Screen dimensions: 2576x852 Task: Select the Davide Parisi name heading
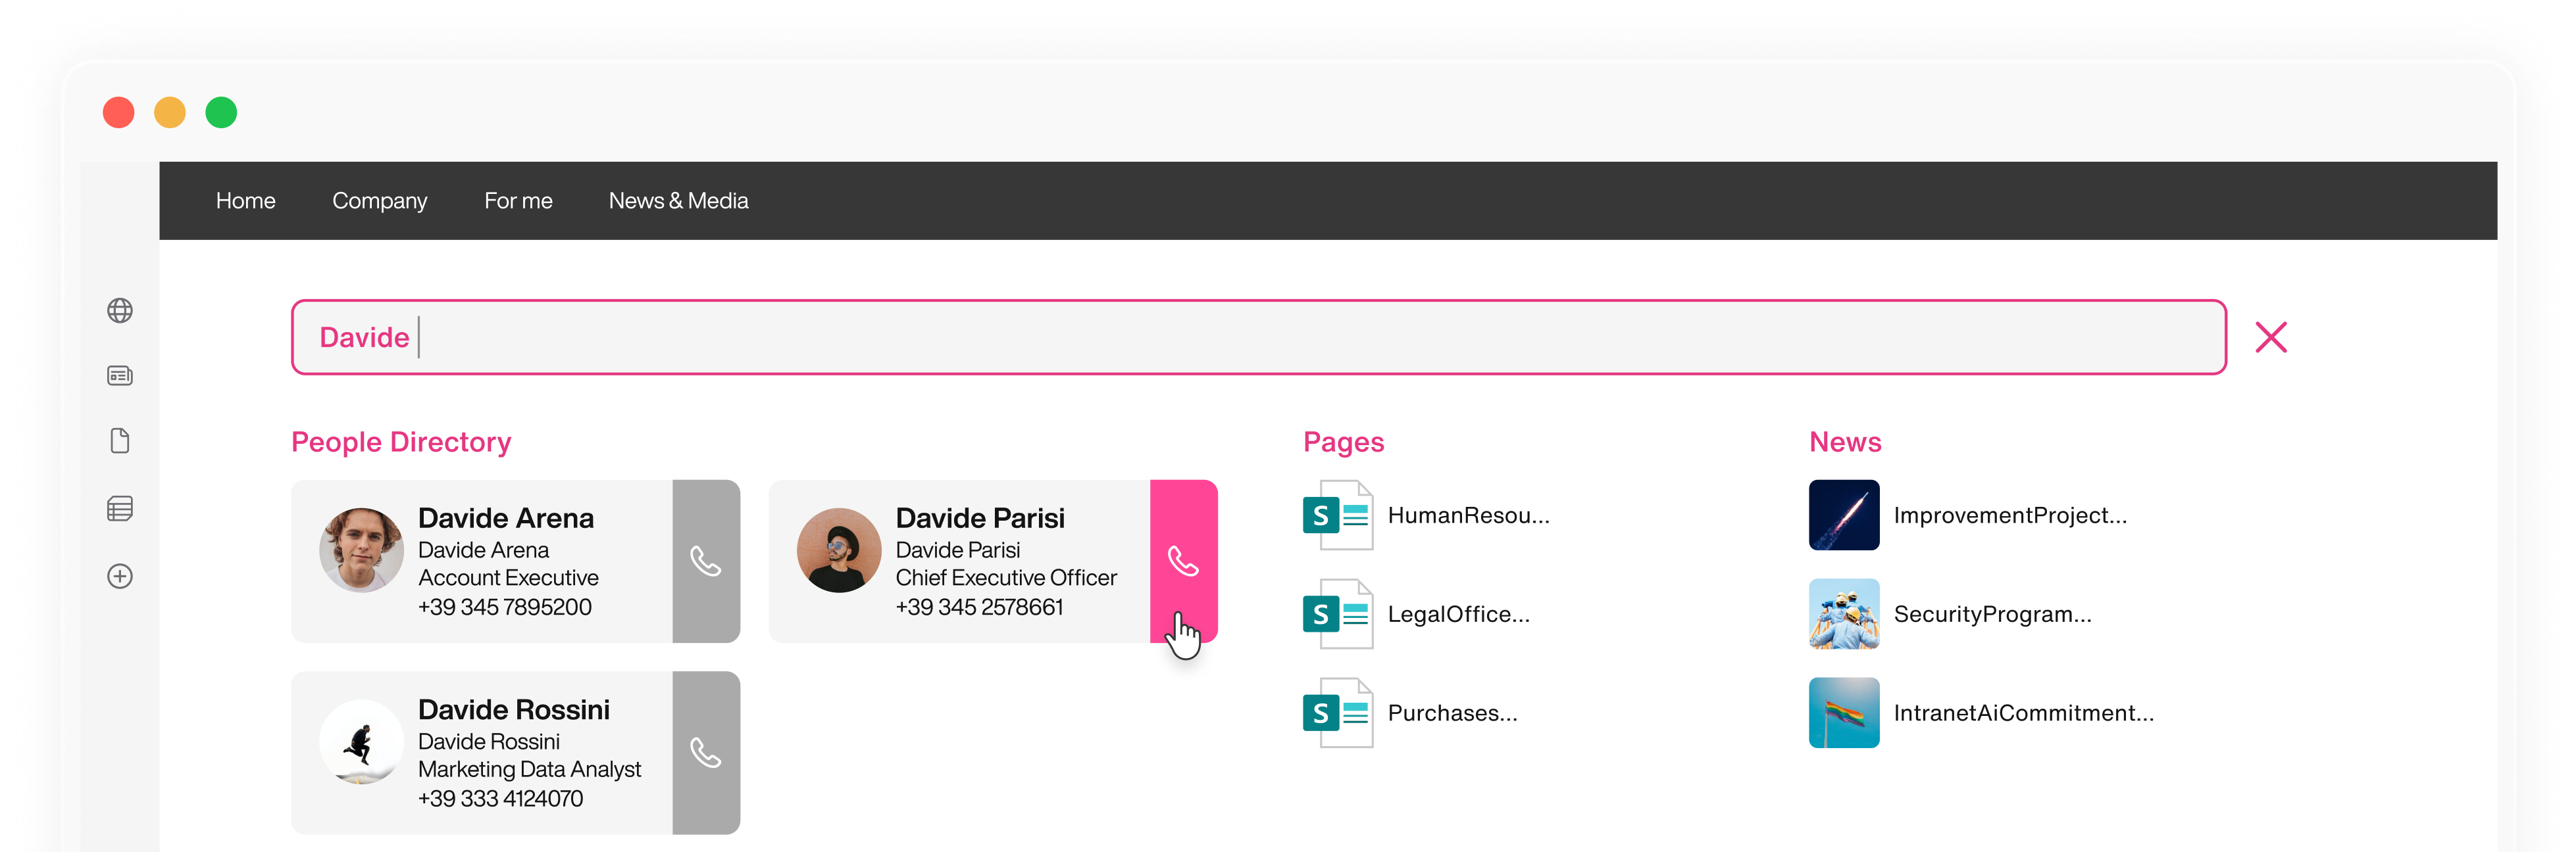980,519
